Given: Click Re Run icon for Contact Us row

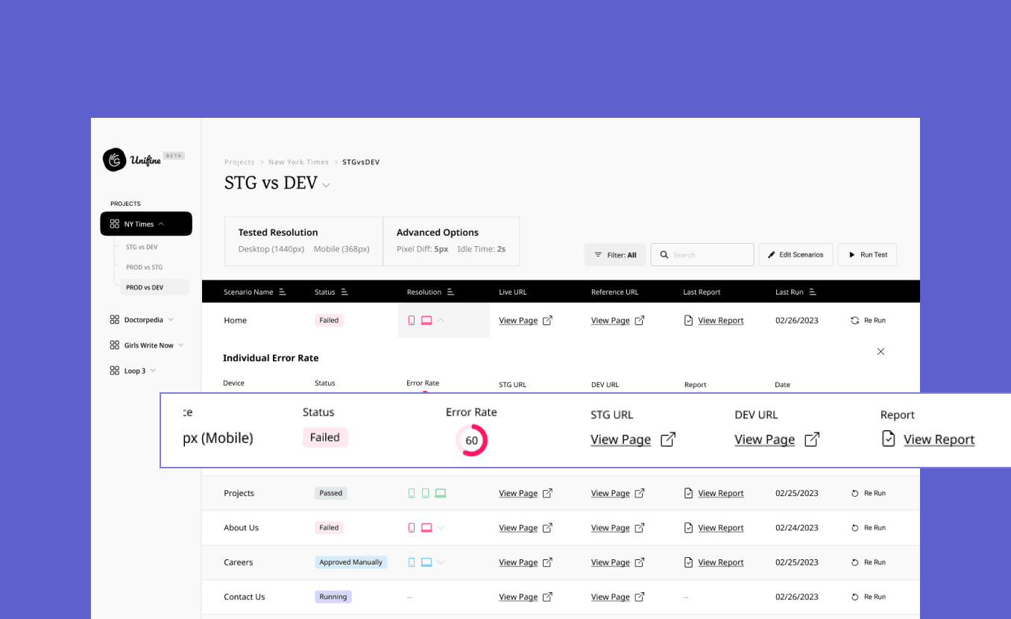Looking at the screenshot, I should point(855,597).
